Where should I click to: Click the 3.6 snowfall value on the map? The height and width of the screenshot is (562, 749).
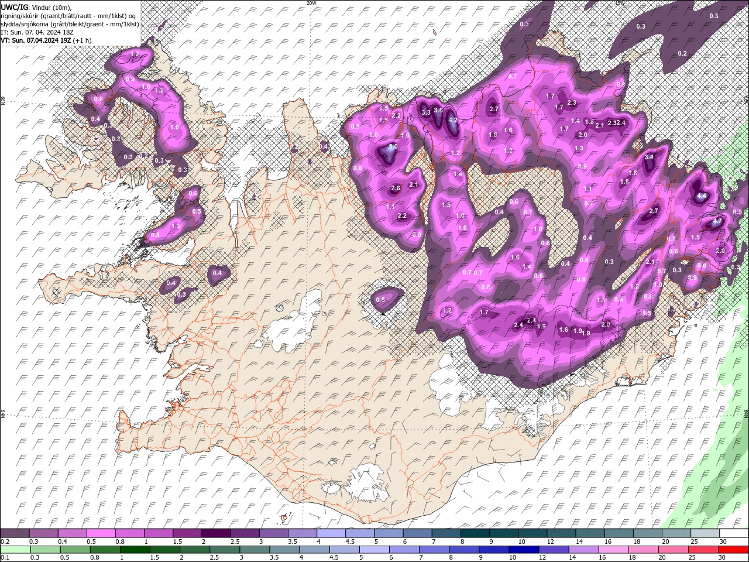coord(438,110)
